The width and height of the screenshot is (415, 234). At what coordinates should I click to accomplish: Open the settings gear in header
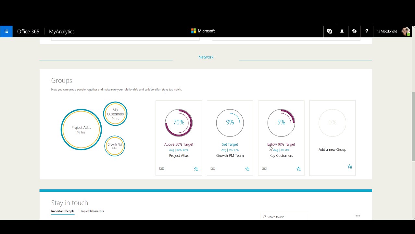point(354,32)
